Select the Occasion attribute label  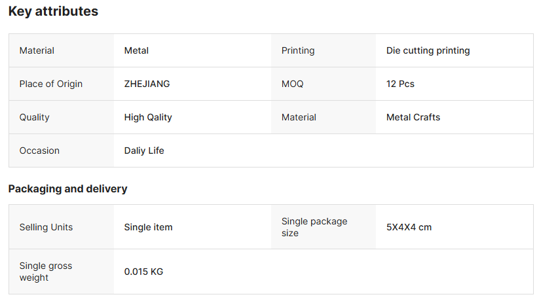(39, 150)
